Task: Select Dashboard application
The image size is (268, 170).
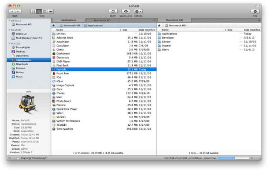Action: coord(104,54)
